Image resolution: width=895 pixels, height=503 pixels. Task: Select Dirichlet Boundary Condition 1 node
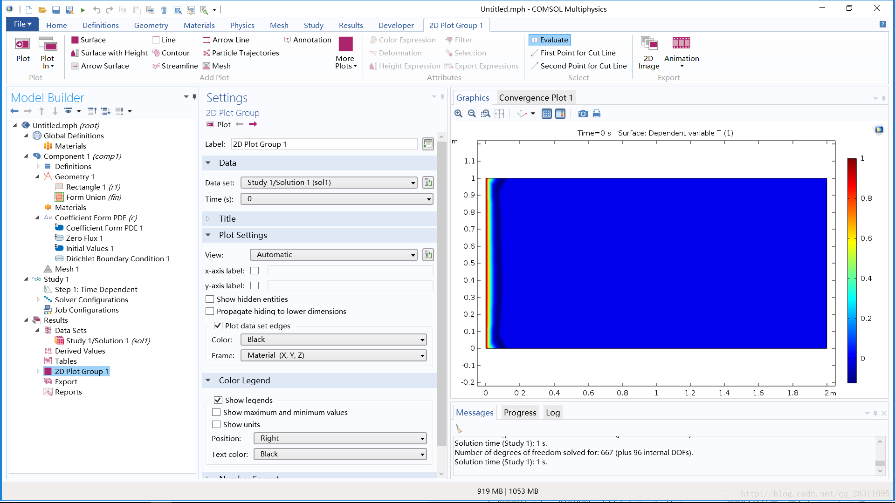[x=112, y=258]
